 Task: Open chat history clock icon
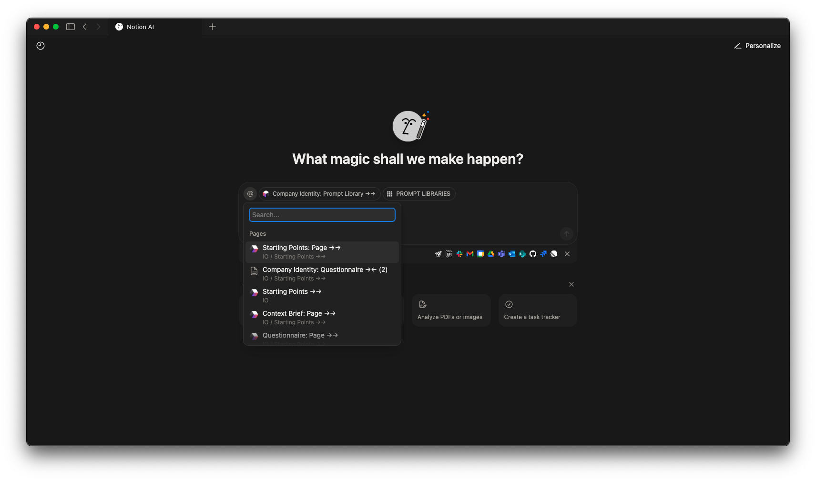(41, 46)
